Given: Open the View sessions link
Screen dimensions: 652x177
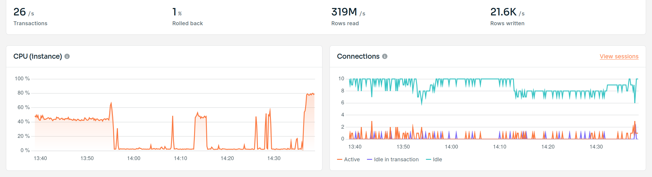Looking at the screenshot, I should [x=619, y=56].
